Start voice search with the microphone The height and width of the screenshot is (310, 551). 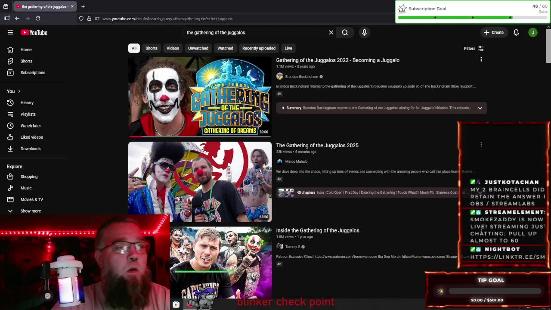point(364,32)
